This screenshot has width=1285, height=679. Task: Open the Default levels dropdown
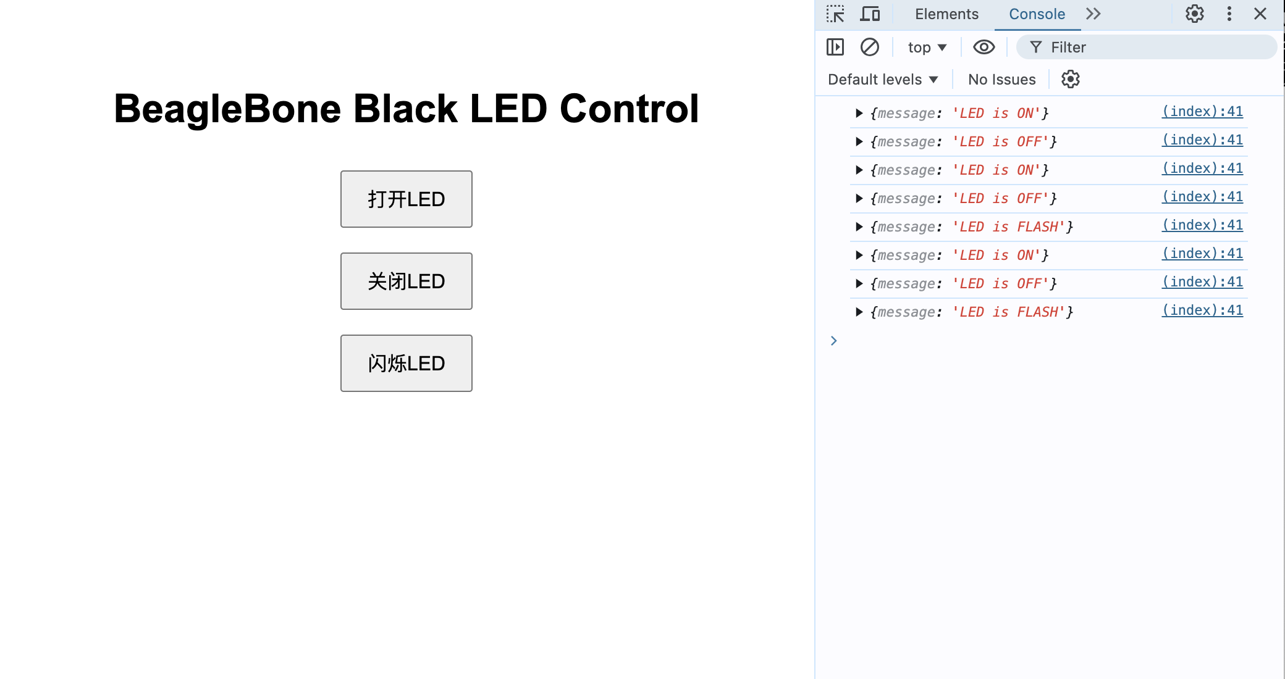tap(883, 80)
